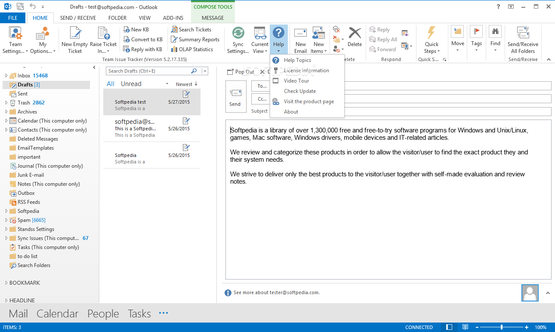
Task: Switch to the FOLDER tab
Action: point(117,18)
